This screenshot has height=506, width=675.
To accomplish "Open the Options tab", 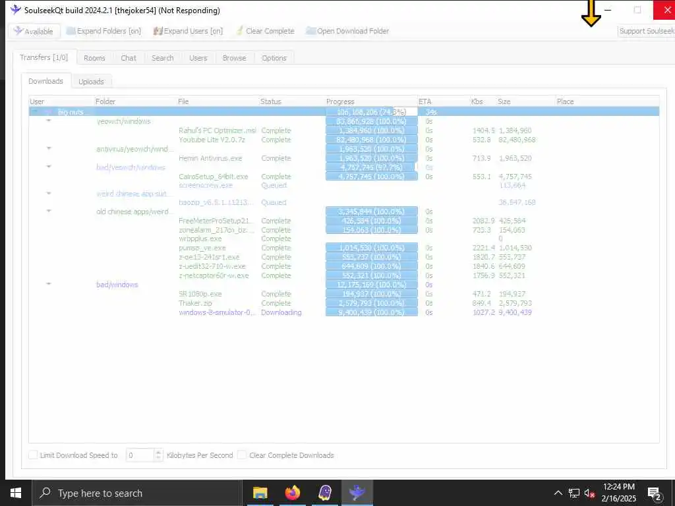I will click(x=274, y=58).
